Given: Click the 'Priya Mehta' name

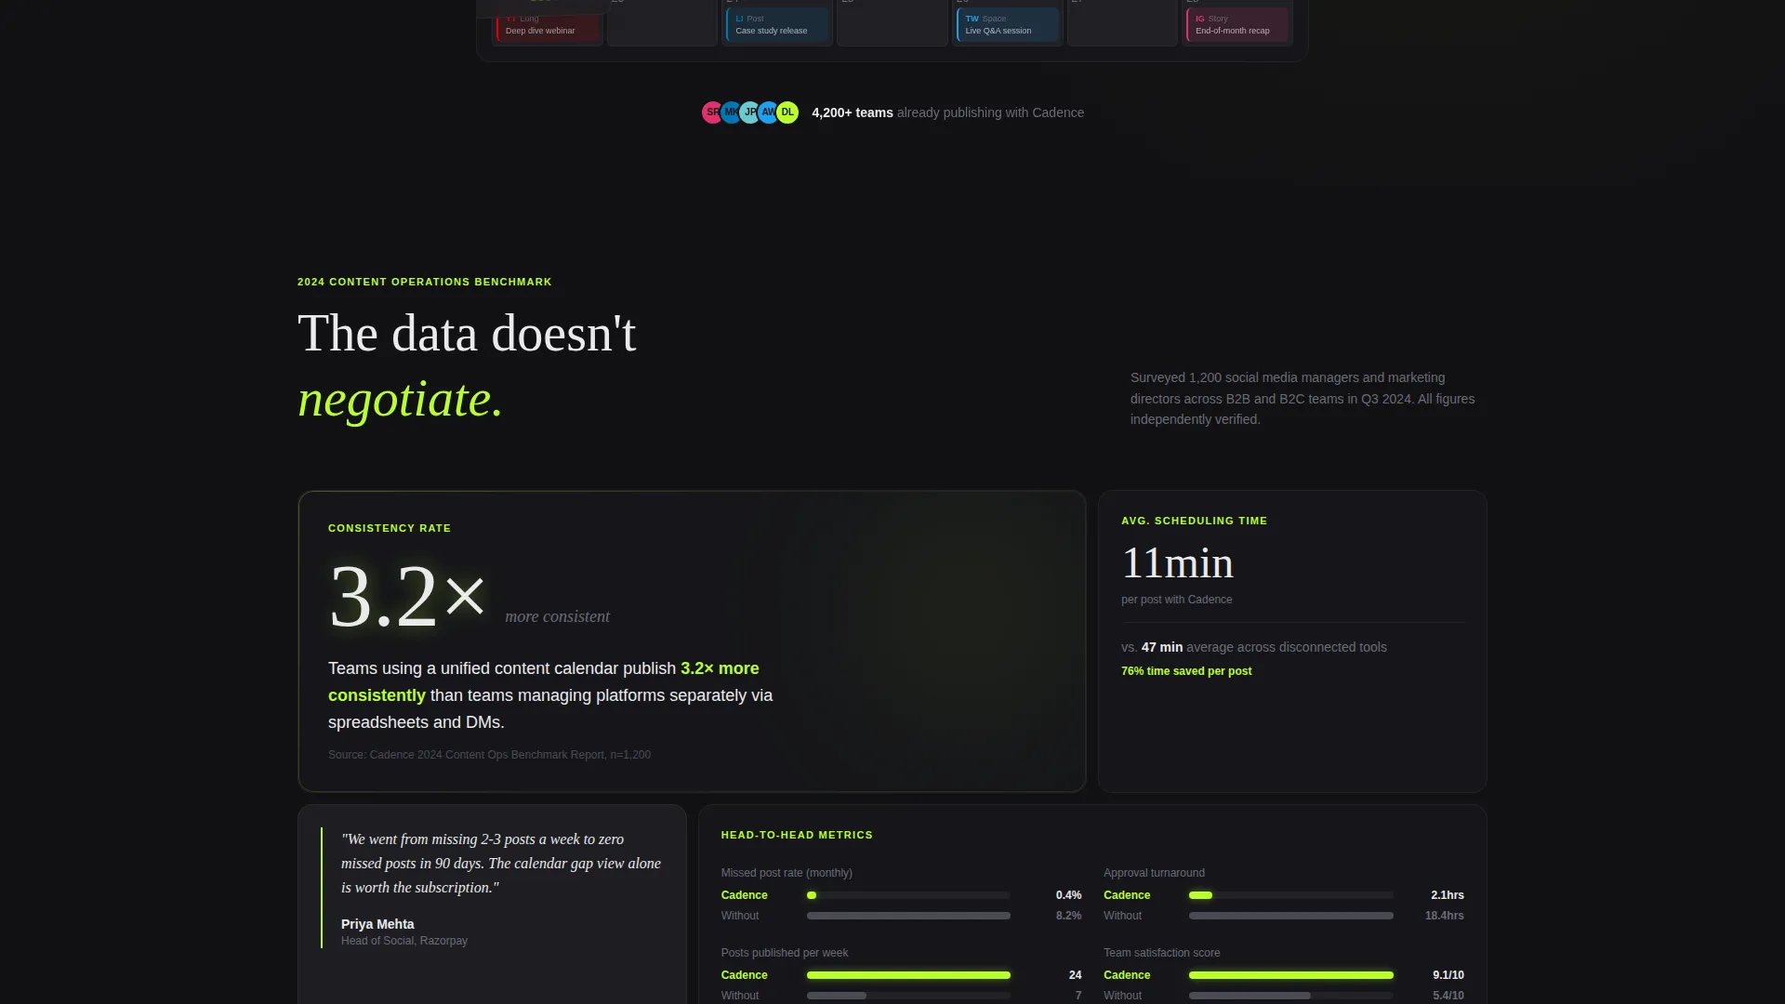Looking at the screenshot, I should 377,924.
